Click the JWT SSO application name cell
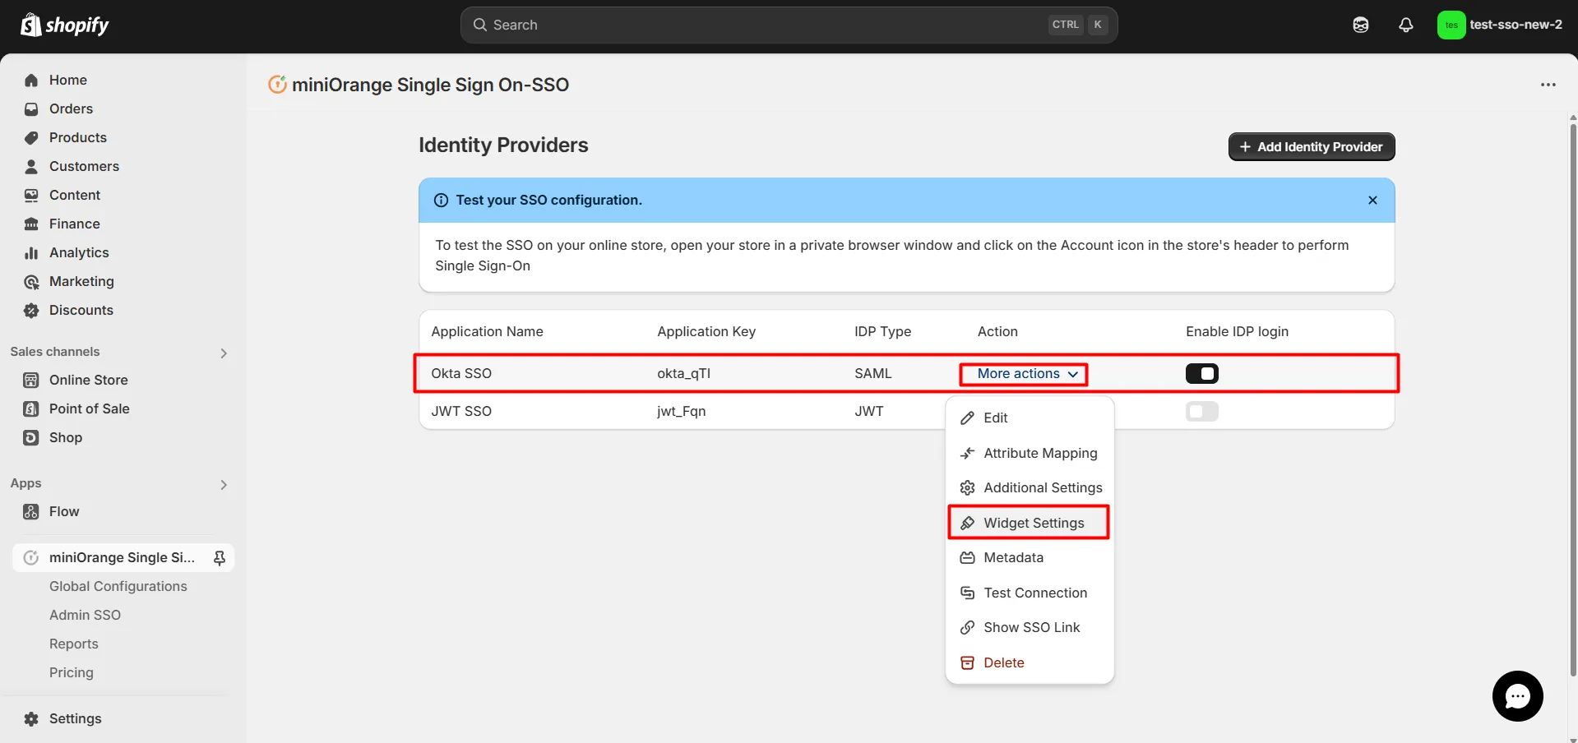 tap(461, 411)
